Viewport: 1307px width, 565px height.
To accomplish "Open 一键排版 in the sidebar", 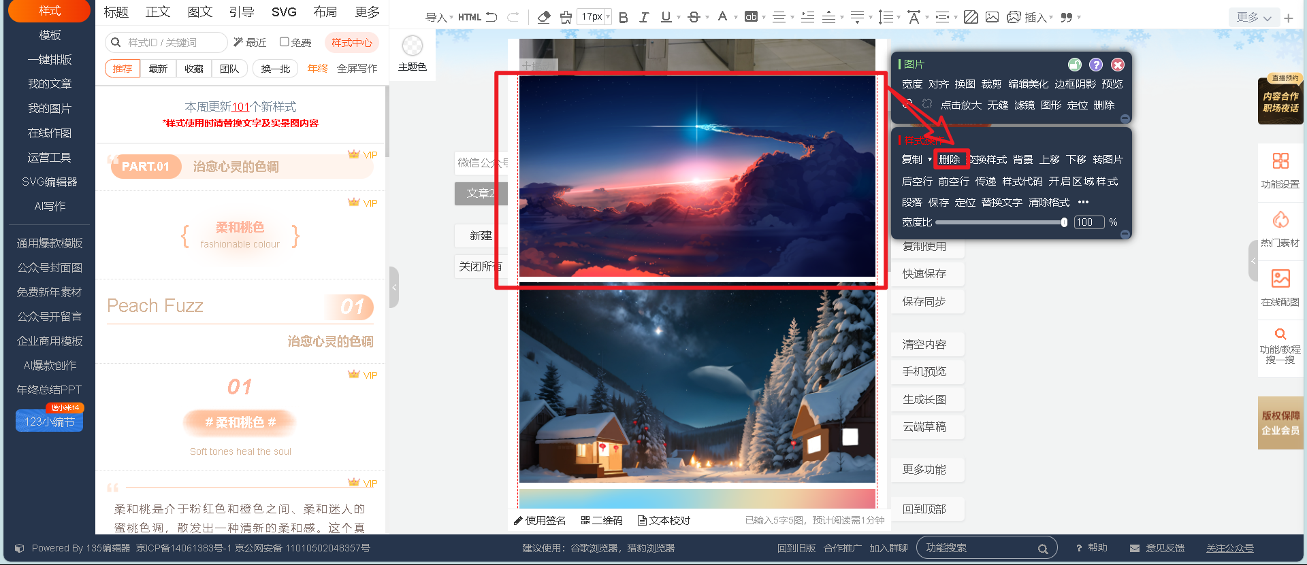I will click(x=50, y=60).
